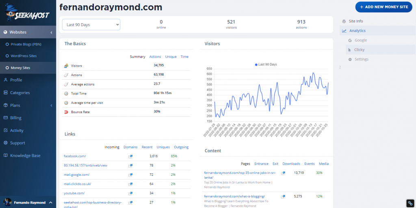Switch The Basics to Unique tab
The image size is (416, 208).
171,57
